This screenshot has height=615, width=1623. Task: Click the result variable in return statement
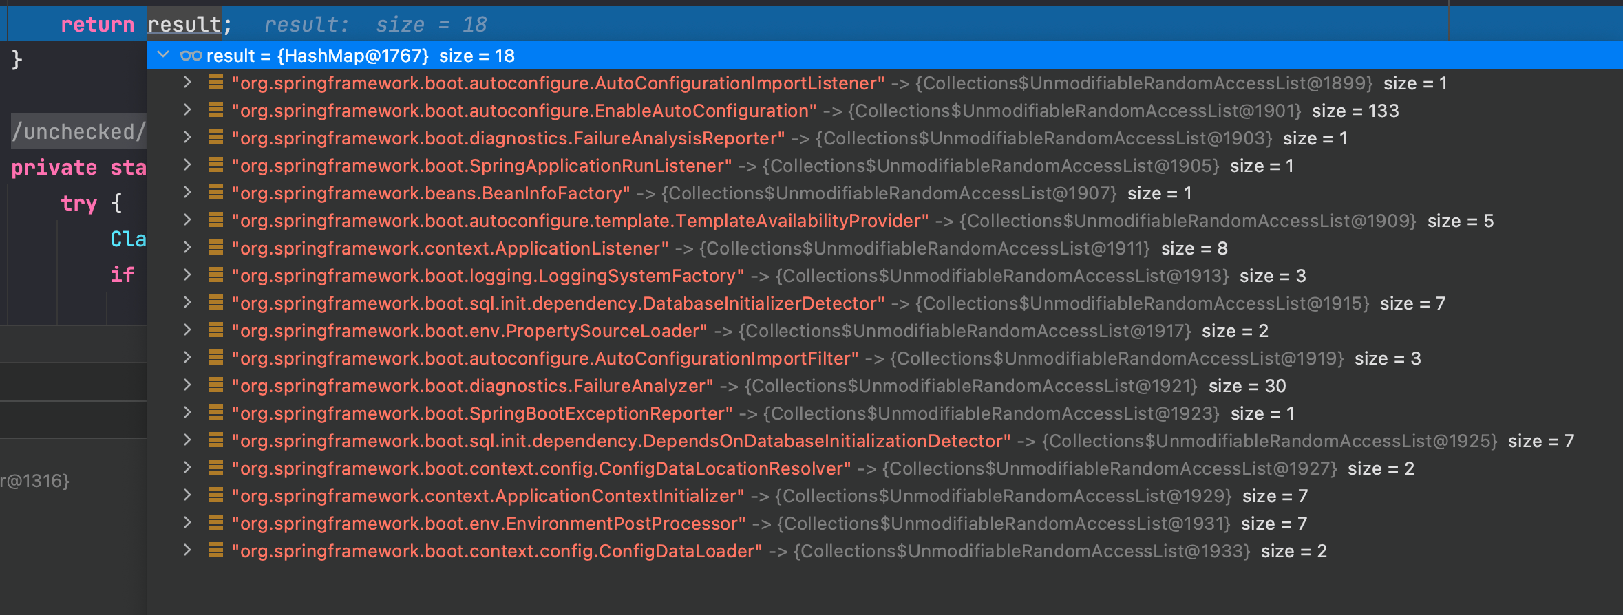pos(184,25)
